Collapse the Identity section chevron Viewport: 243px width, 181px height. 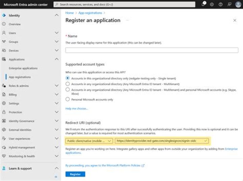click(x=57, y=15)
